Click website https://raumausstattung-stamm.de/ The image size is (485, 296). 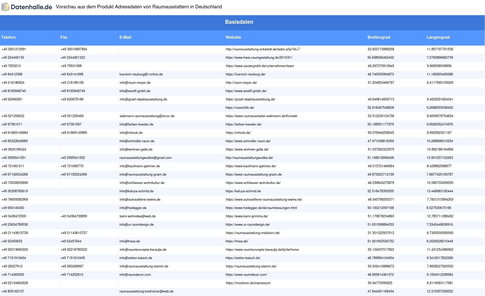[x=251, y=266]
